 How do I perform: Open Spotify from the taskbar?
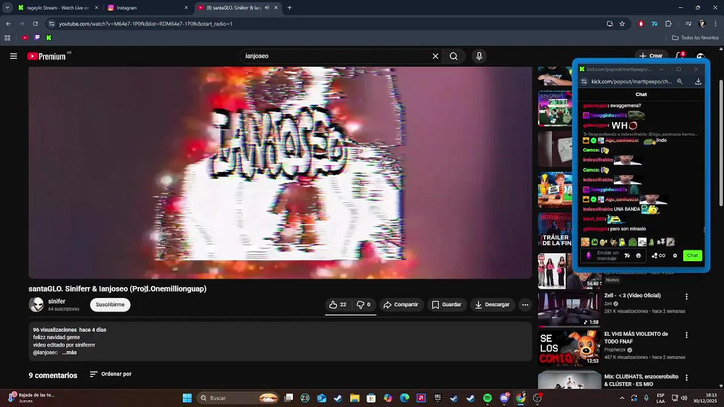coord(488,398)
